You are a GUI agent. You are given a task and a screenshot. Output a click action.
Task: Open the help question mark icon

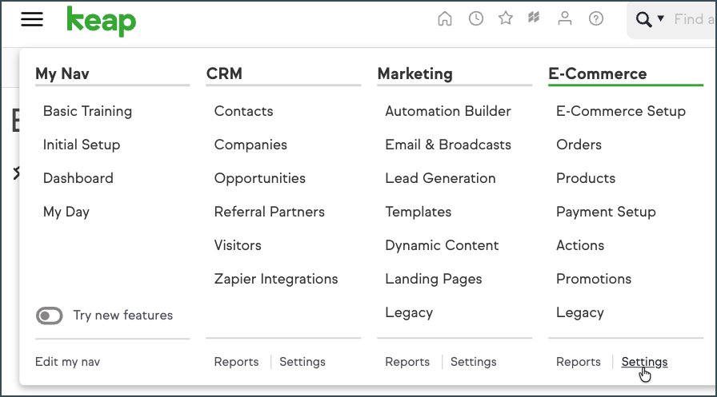596,18
